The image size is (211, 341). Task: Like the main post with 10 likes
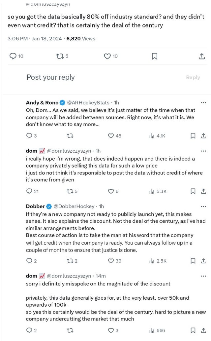[107, 56]
